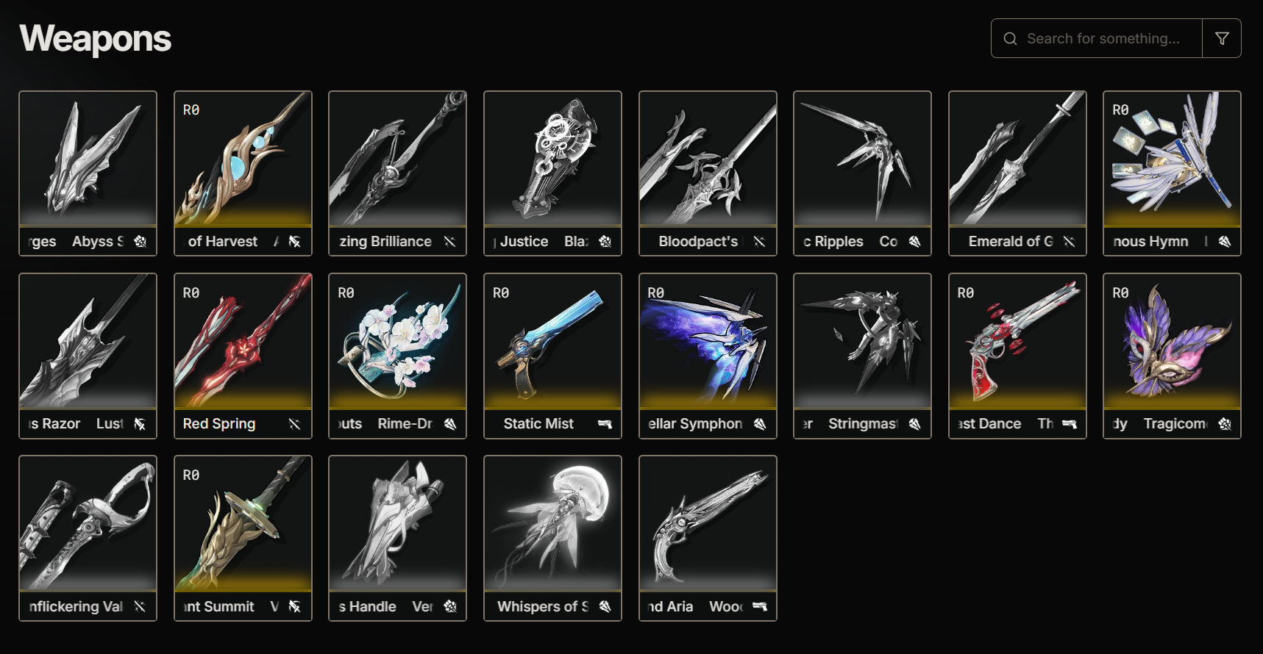Screen dimensions: 1263x654
Task: Select the jellyfish Whispers of Sirens thumbnail
Action: tap(552, 523)
